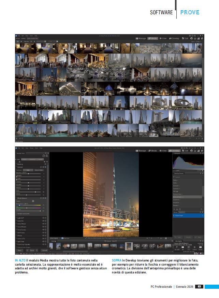Screen dimensions: 219x298
Task: Click the Done button in Develop Tools
Action: click(32, 251)
